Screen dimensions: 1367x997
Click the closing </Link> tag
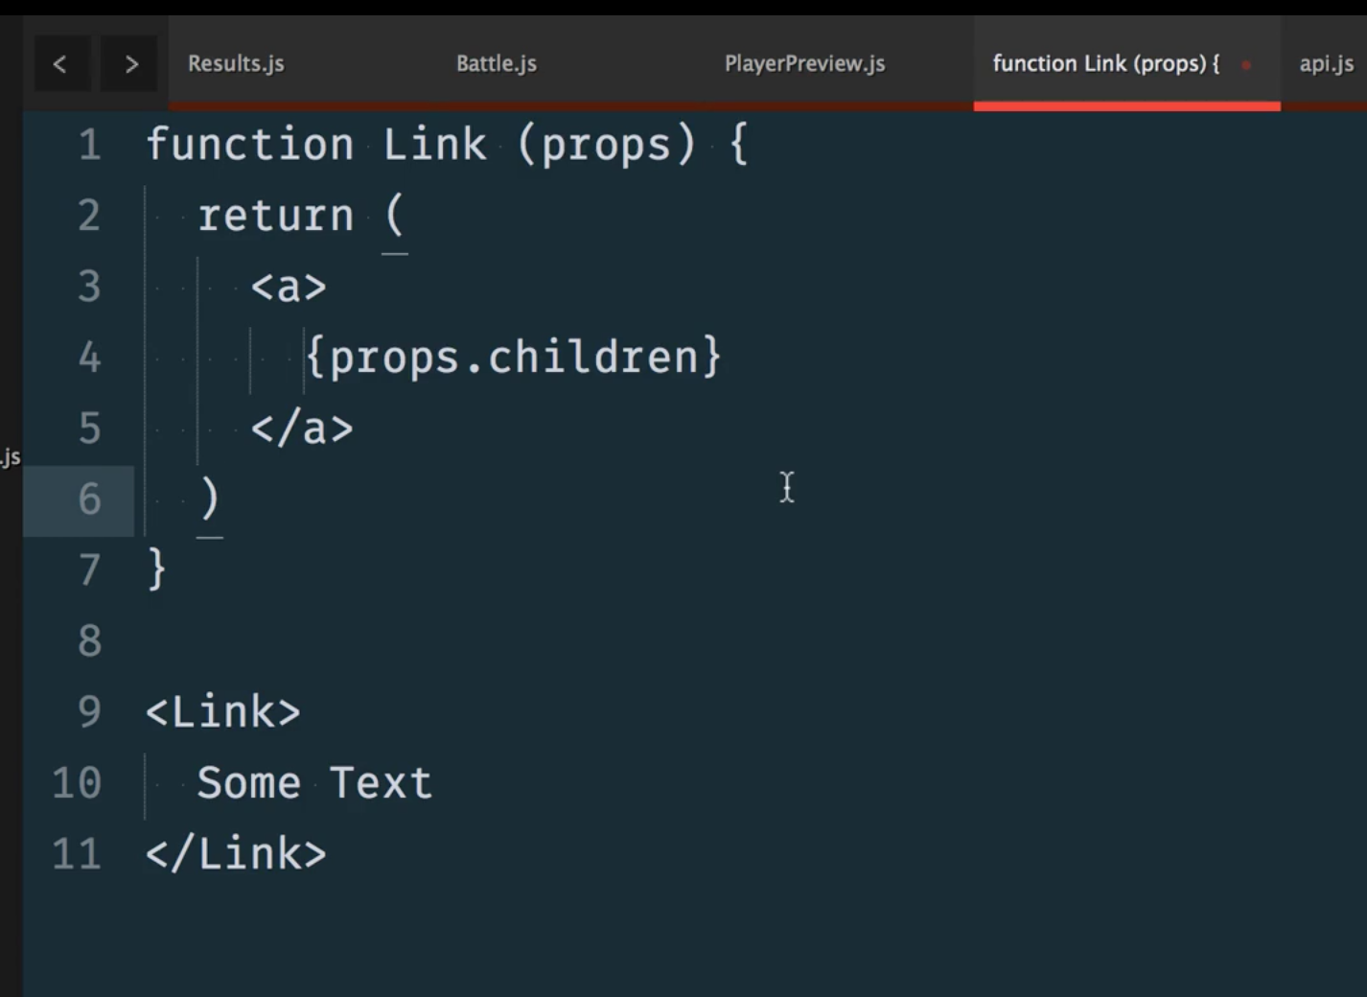tap(236, 854)
